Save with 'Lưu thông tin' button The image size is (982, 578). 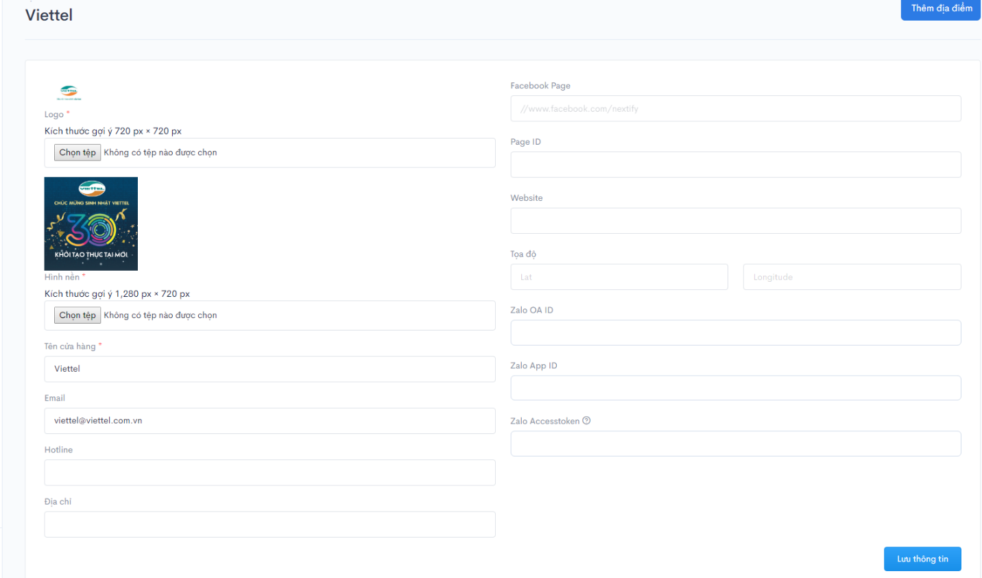pyautogui.click(x=922, y=559)
